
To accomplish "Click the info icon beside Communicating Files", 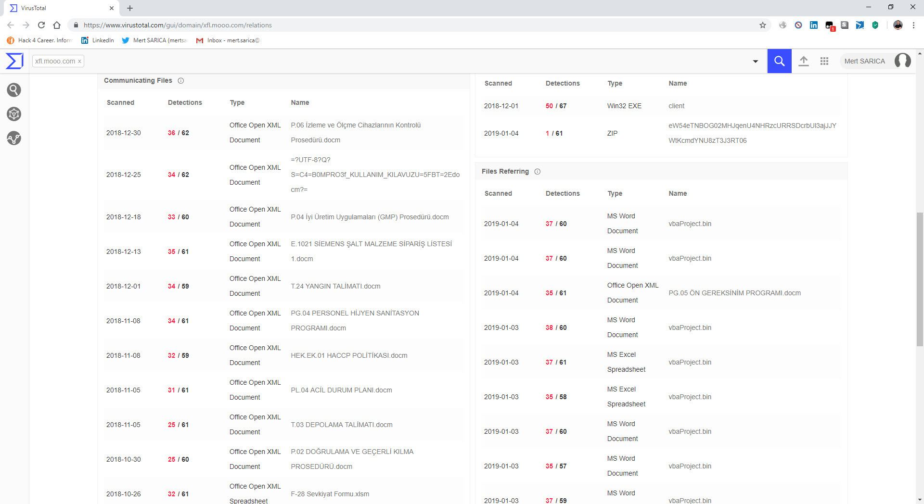I will 181,81.
